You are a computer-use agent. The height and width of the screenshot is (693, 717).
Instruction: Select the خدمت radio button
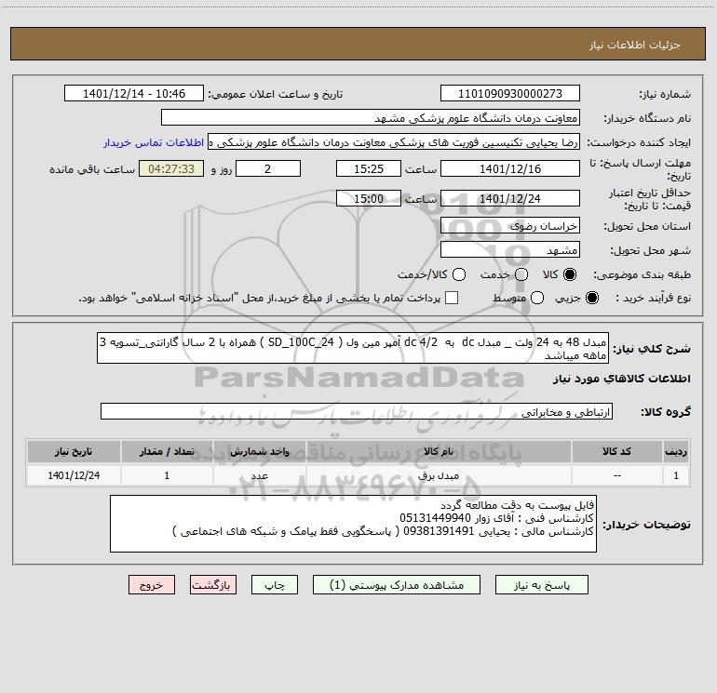pyautogui.click(x=521, y=274)
